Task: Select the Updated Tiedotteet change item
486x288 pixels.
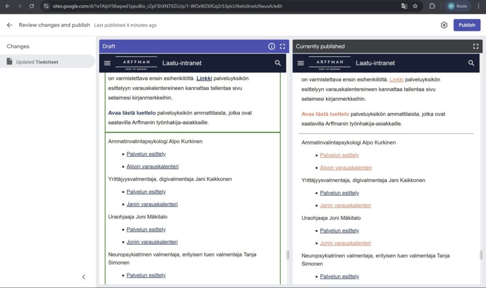Action: pyautogui.click(x=47, y=62)
